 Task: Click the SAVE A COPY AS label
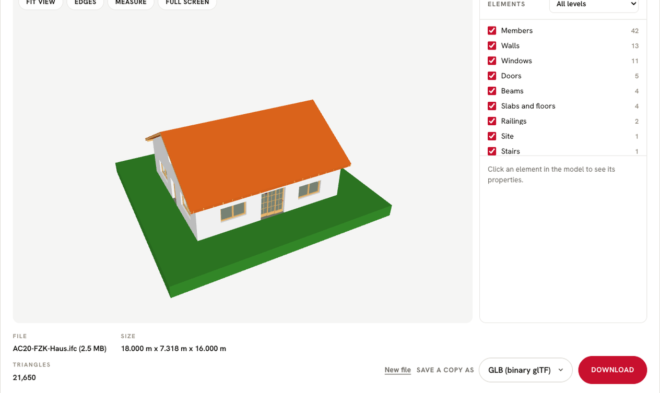click(445, 370)
